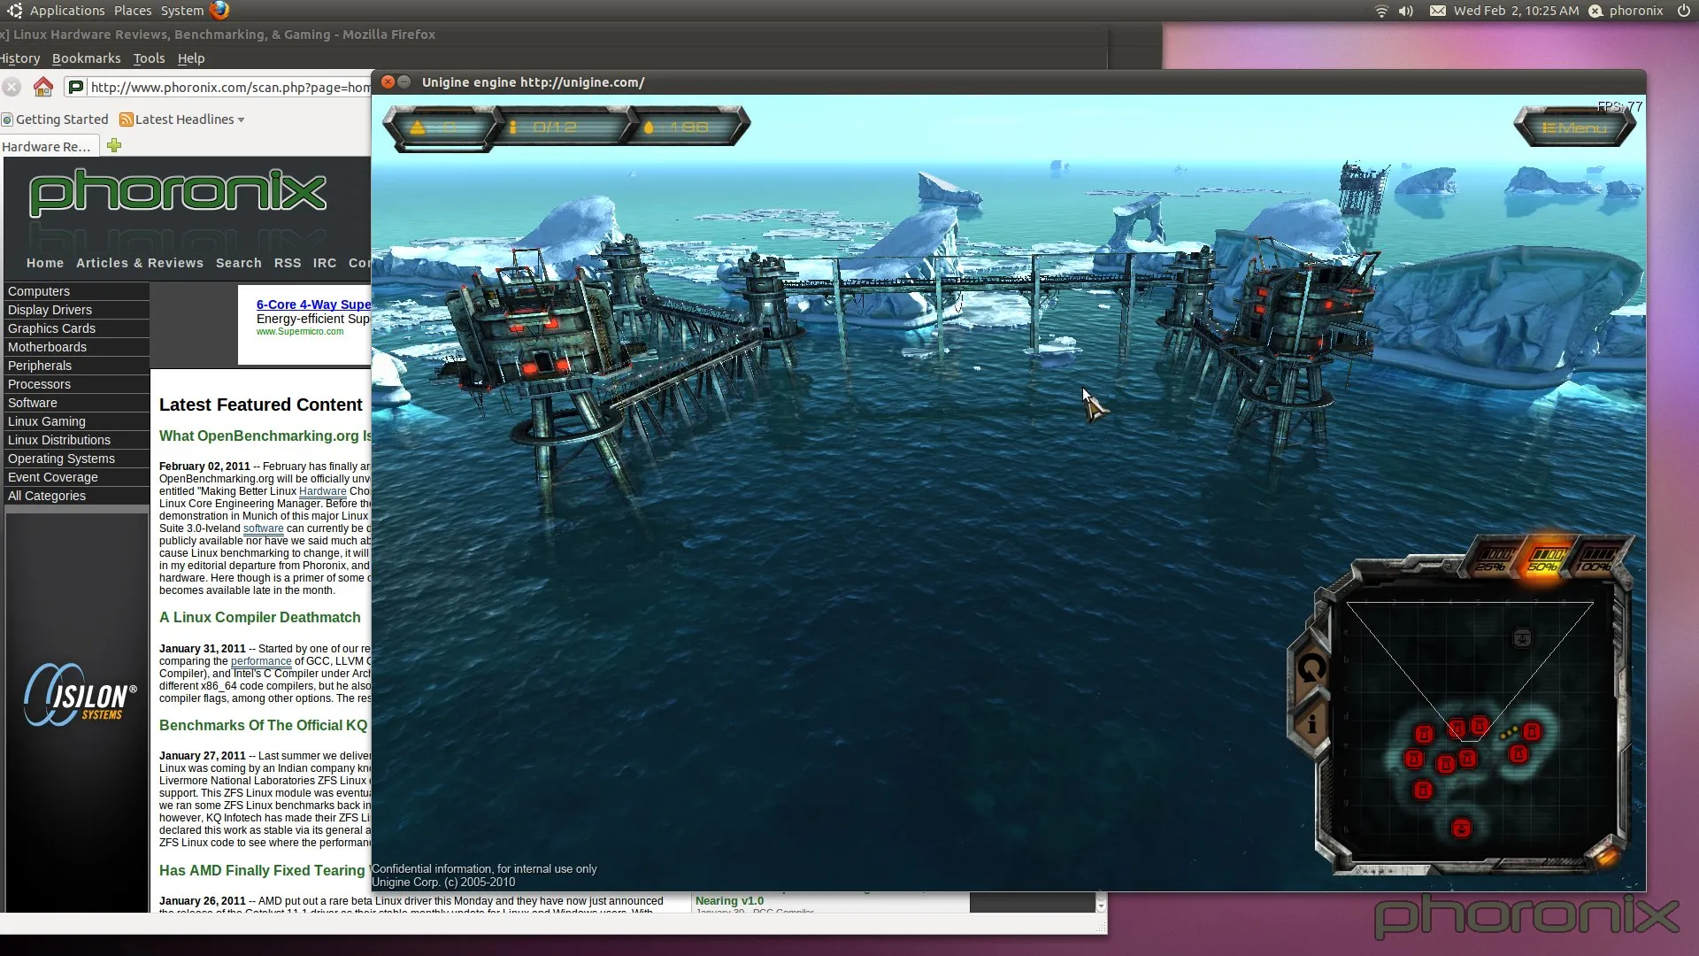This screenshot has width=1699, height=956.
Task: Open the Getting Started bookmark
Action: [55, 119]
